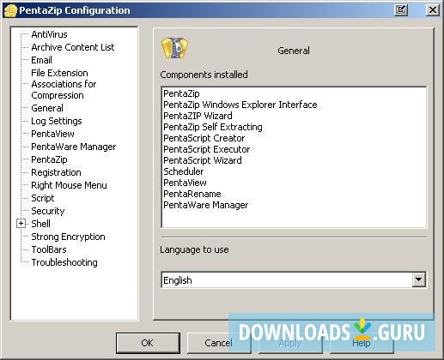Viewport: 444px width, 360px height.
Task: Click the PentaZip title bar app icon
Action: (x=10, y=10)
